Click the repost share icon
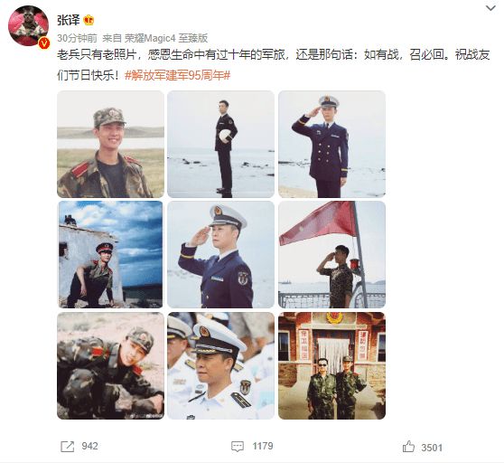Screen dimensions: 504x463 point(67,446)
